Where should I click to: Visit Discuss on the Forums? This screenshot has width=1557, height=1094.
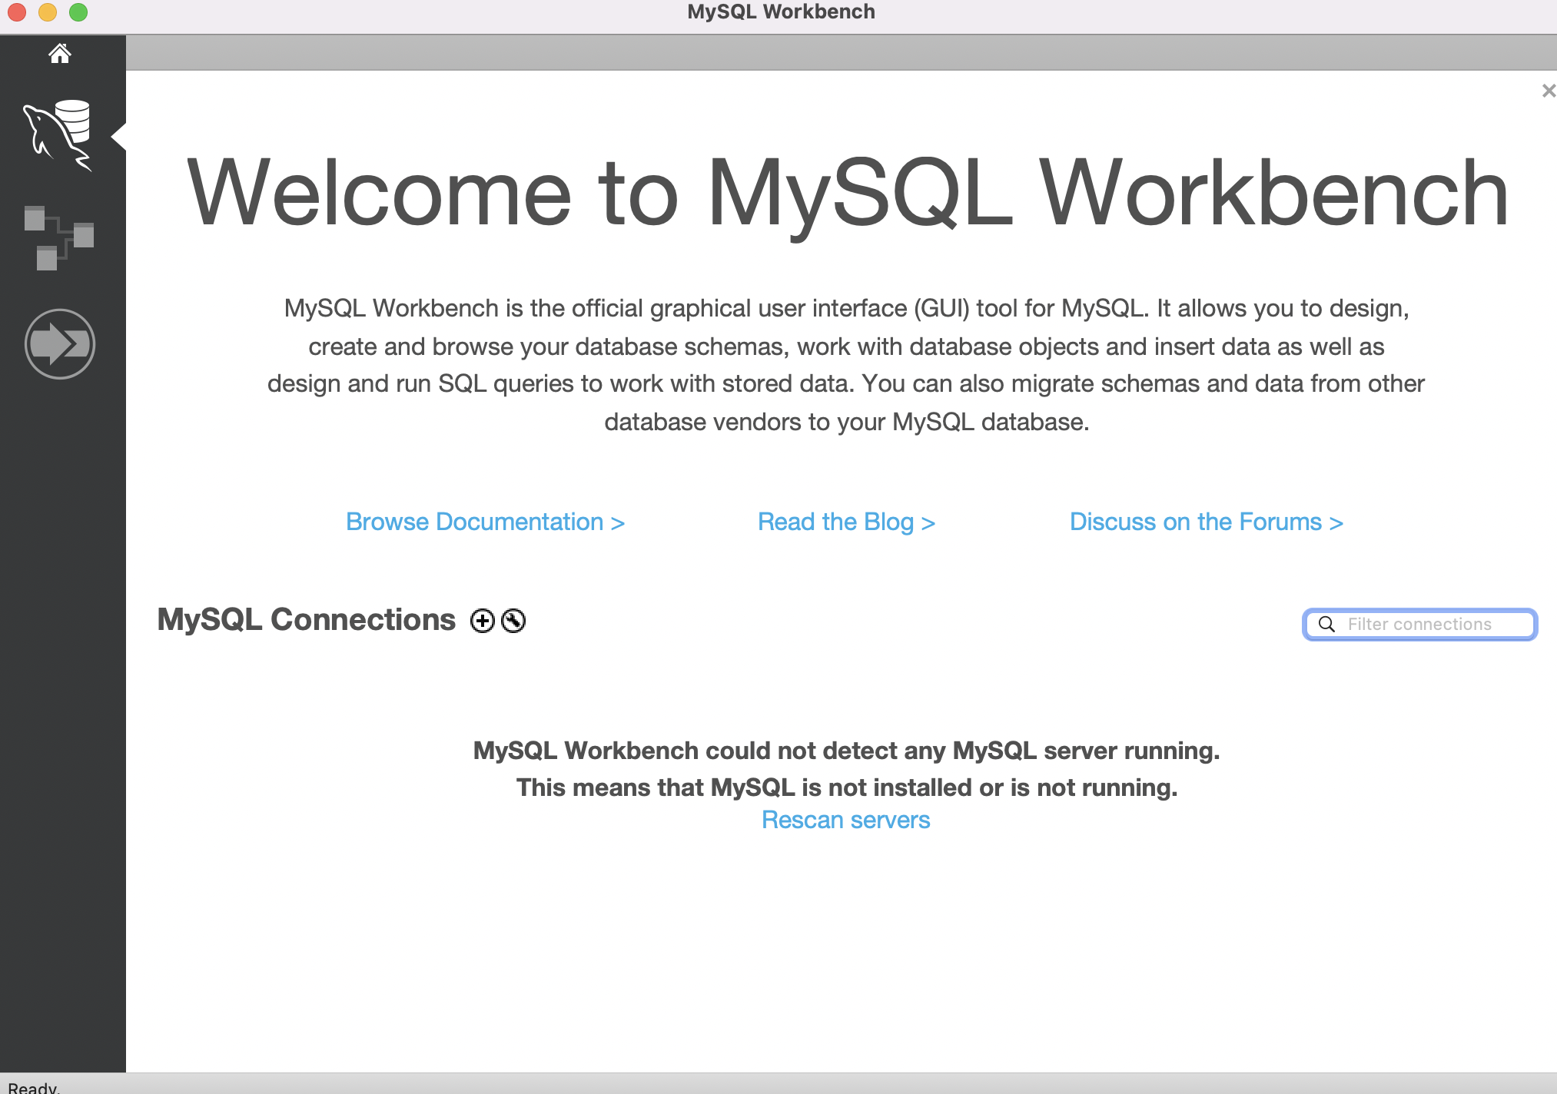click(x=1206, y=522)
